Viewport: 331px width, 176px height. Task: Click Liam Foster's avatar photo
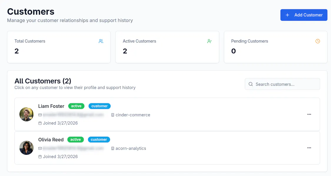[x=26, y=114]
